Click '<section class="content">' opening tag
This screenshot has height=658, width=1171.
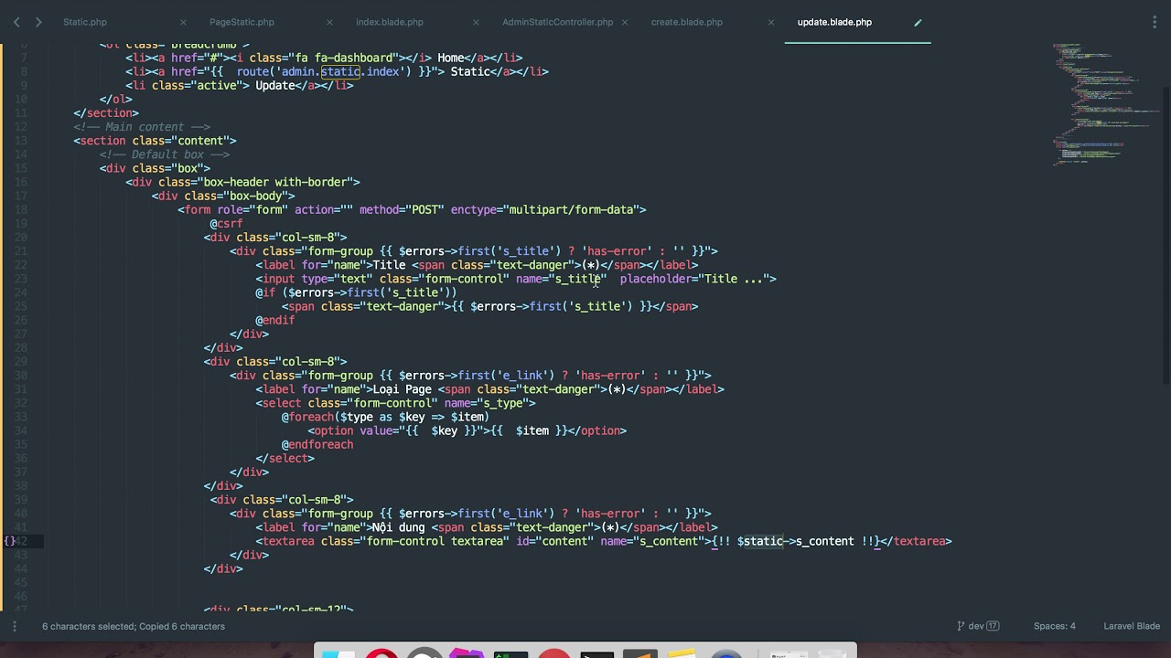[155, 141]
